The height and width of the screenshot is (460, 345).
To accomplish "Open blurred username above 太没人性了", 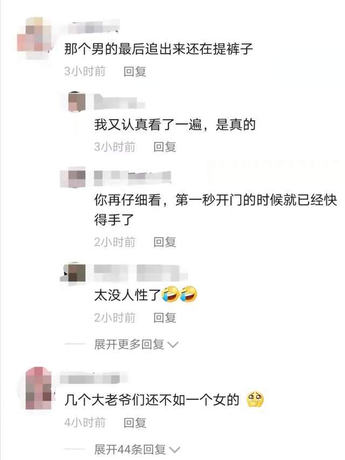I will tap(140, 273).
